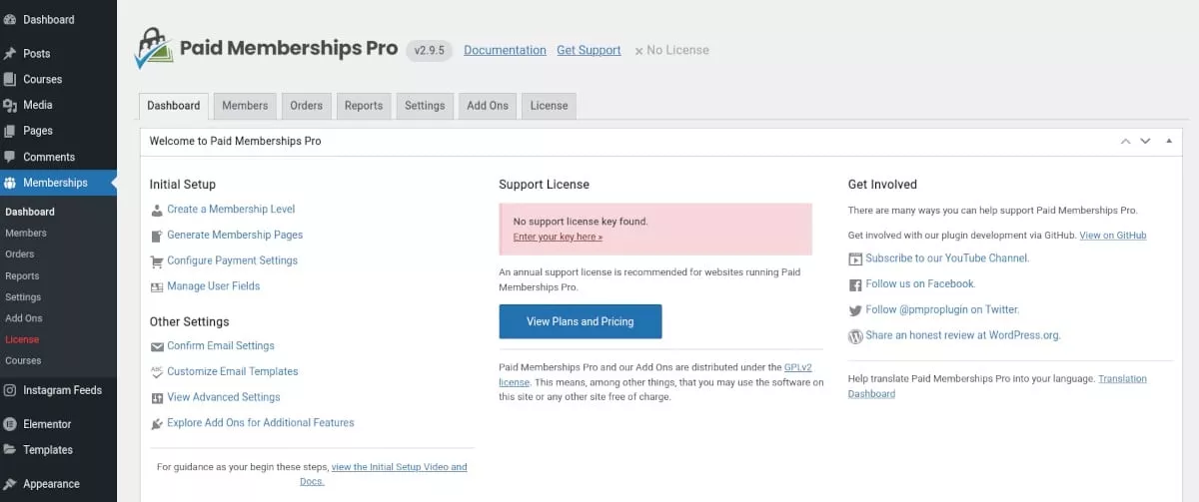Viewport: 1199px width, 502px height.
Task: Click the Instagram Feeds camera icon
Action: pos(10,390)
